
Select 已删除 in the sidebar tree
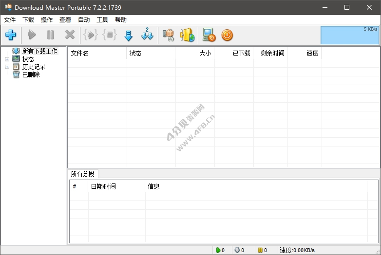pos(31,74)
